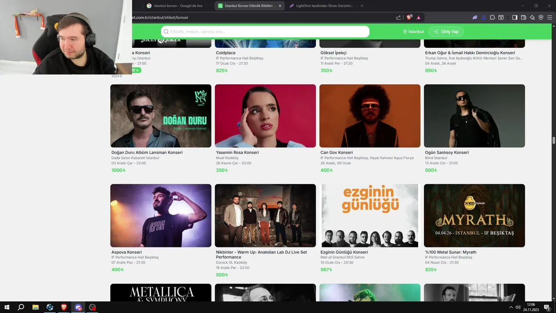Open the blue diamond app in taskbar

(x=50, y=307)
